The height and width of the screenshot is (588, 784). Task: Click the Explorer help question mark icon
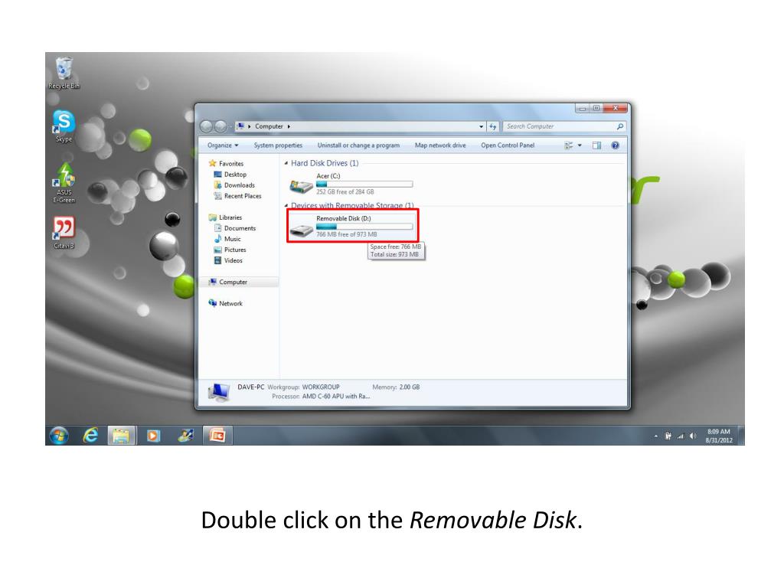click(615, 145)
